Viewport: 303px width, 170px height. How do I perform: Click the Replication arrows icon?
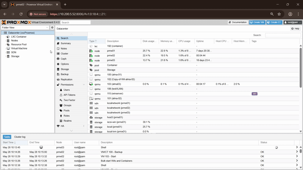[x=58, y=79]
